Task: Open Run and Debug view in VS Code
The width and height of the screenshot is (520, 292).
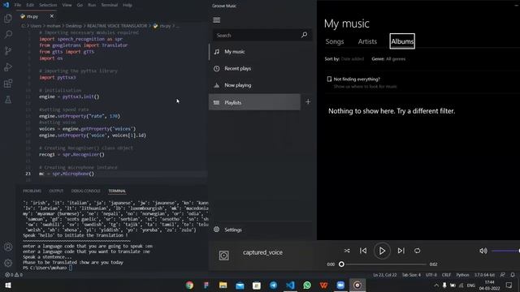Action: click(8, 67)
